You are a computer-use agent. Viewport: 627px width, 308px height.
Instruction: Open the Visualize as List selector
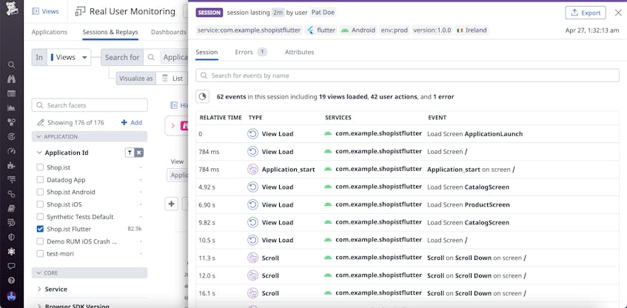click(172, 78)
